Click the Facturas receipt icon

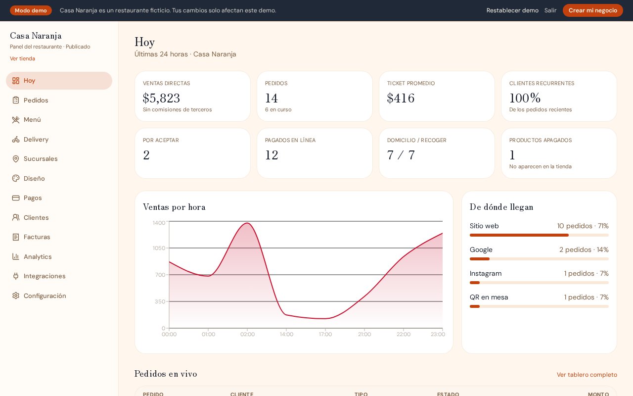16,237
